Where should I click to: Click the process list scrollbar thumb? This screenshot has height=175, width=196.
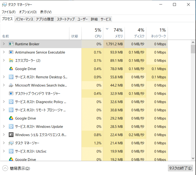pyautogui.click(x=193, y=49)
